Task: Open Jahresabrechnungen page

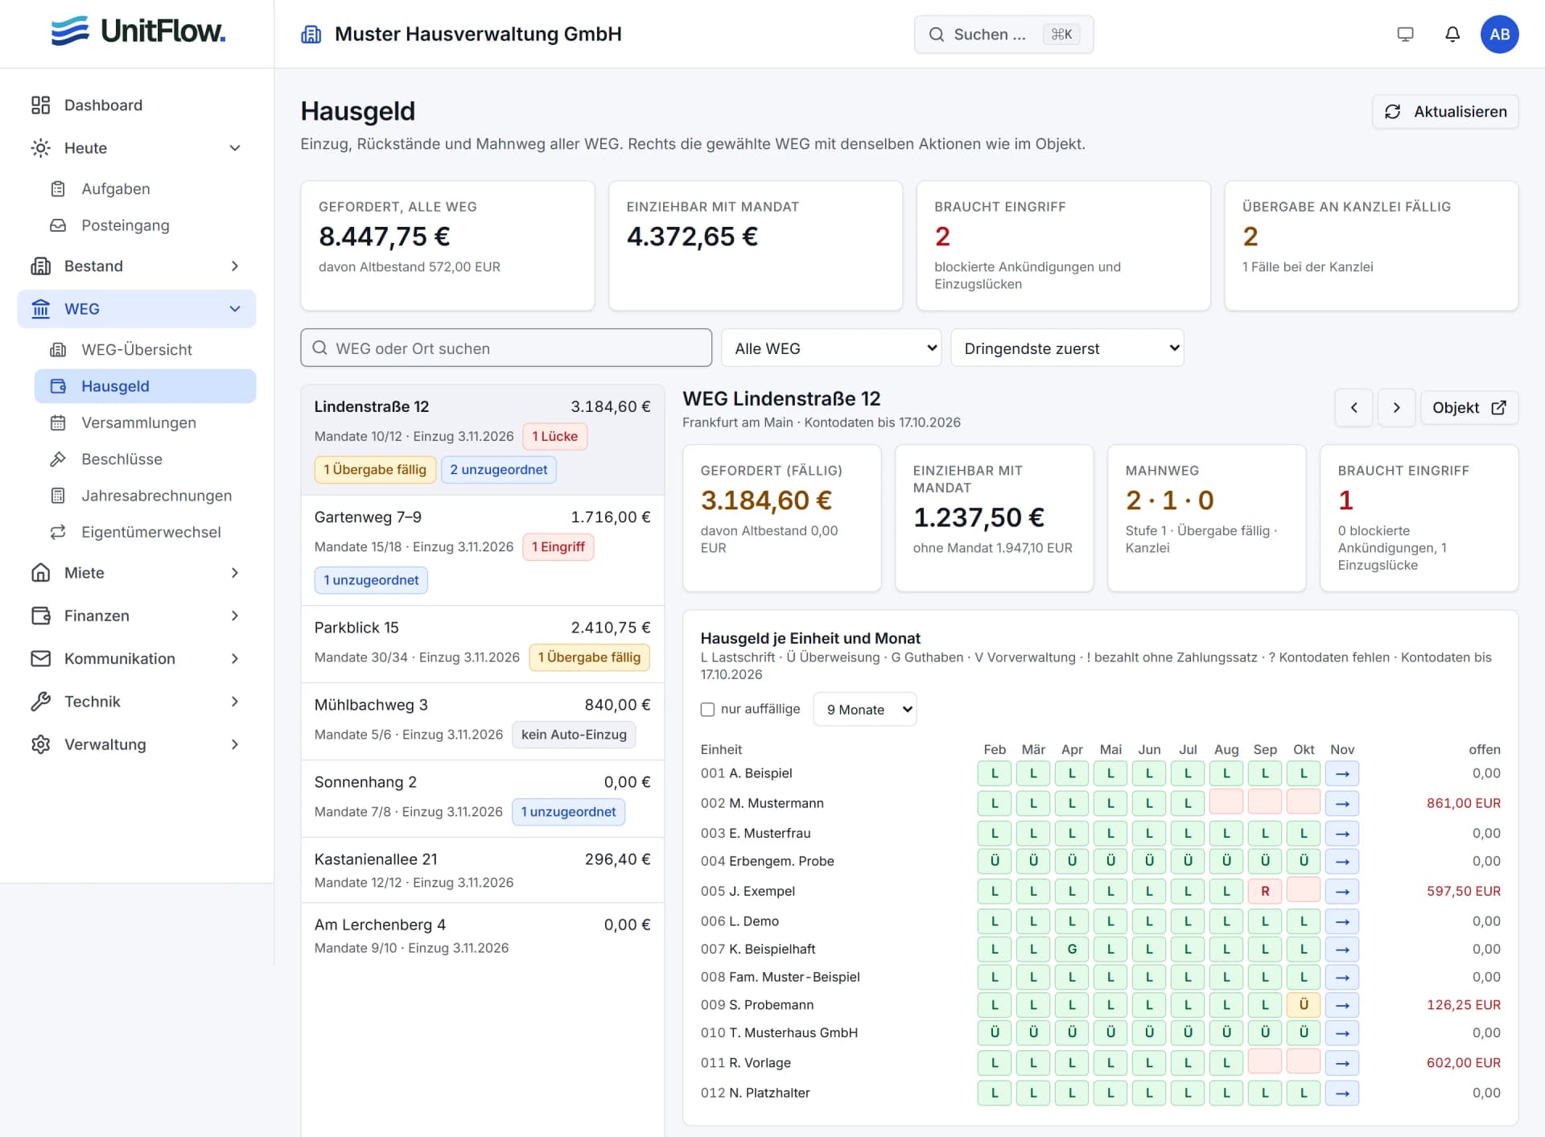Action: 145,496
